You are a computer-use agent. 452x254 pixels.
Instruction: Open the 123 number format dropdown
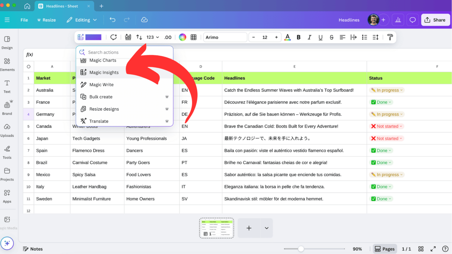[x=153, y=37]
